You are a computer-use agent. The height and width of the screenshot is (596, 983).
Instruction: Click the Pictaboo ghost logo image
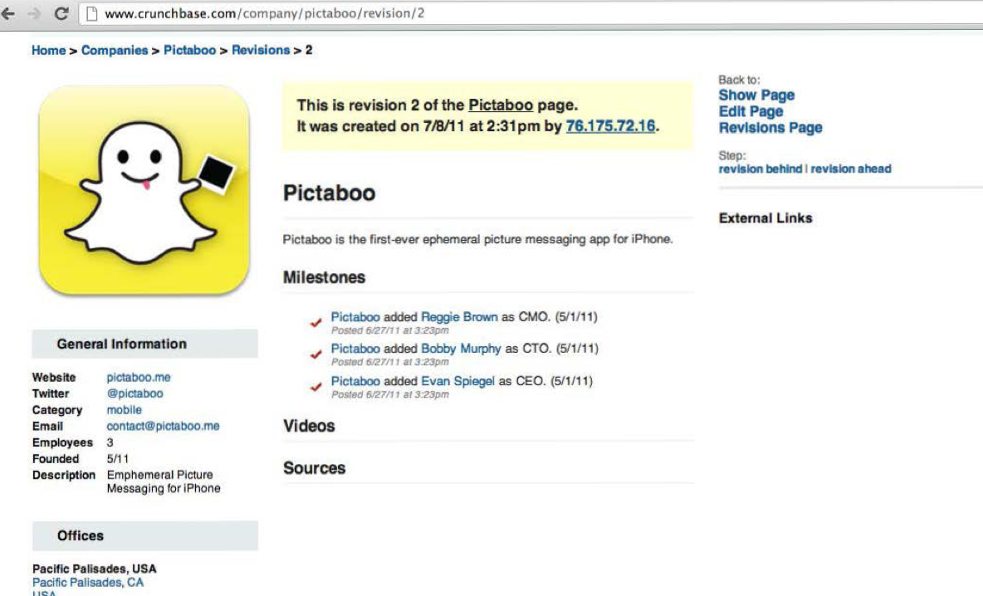[144, 190]
